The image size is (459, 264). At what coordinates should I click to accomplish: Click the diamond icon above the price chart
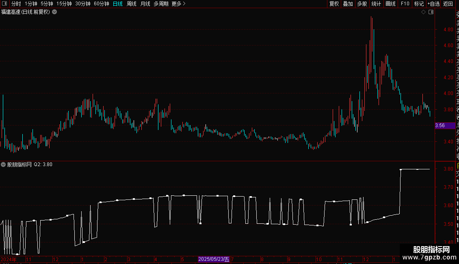pyautogui.click(x=423, y=12)
